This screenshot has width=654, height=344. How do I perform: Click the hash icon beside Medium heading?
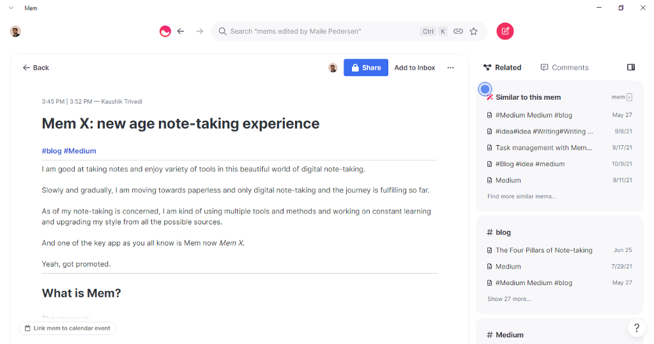[490, 335]
